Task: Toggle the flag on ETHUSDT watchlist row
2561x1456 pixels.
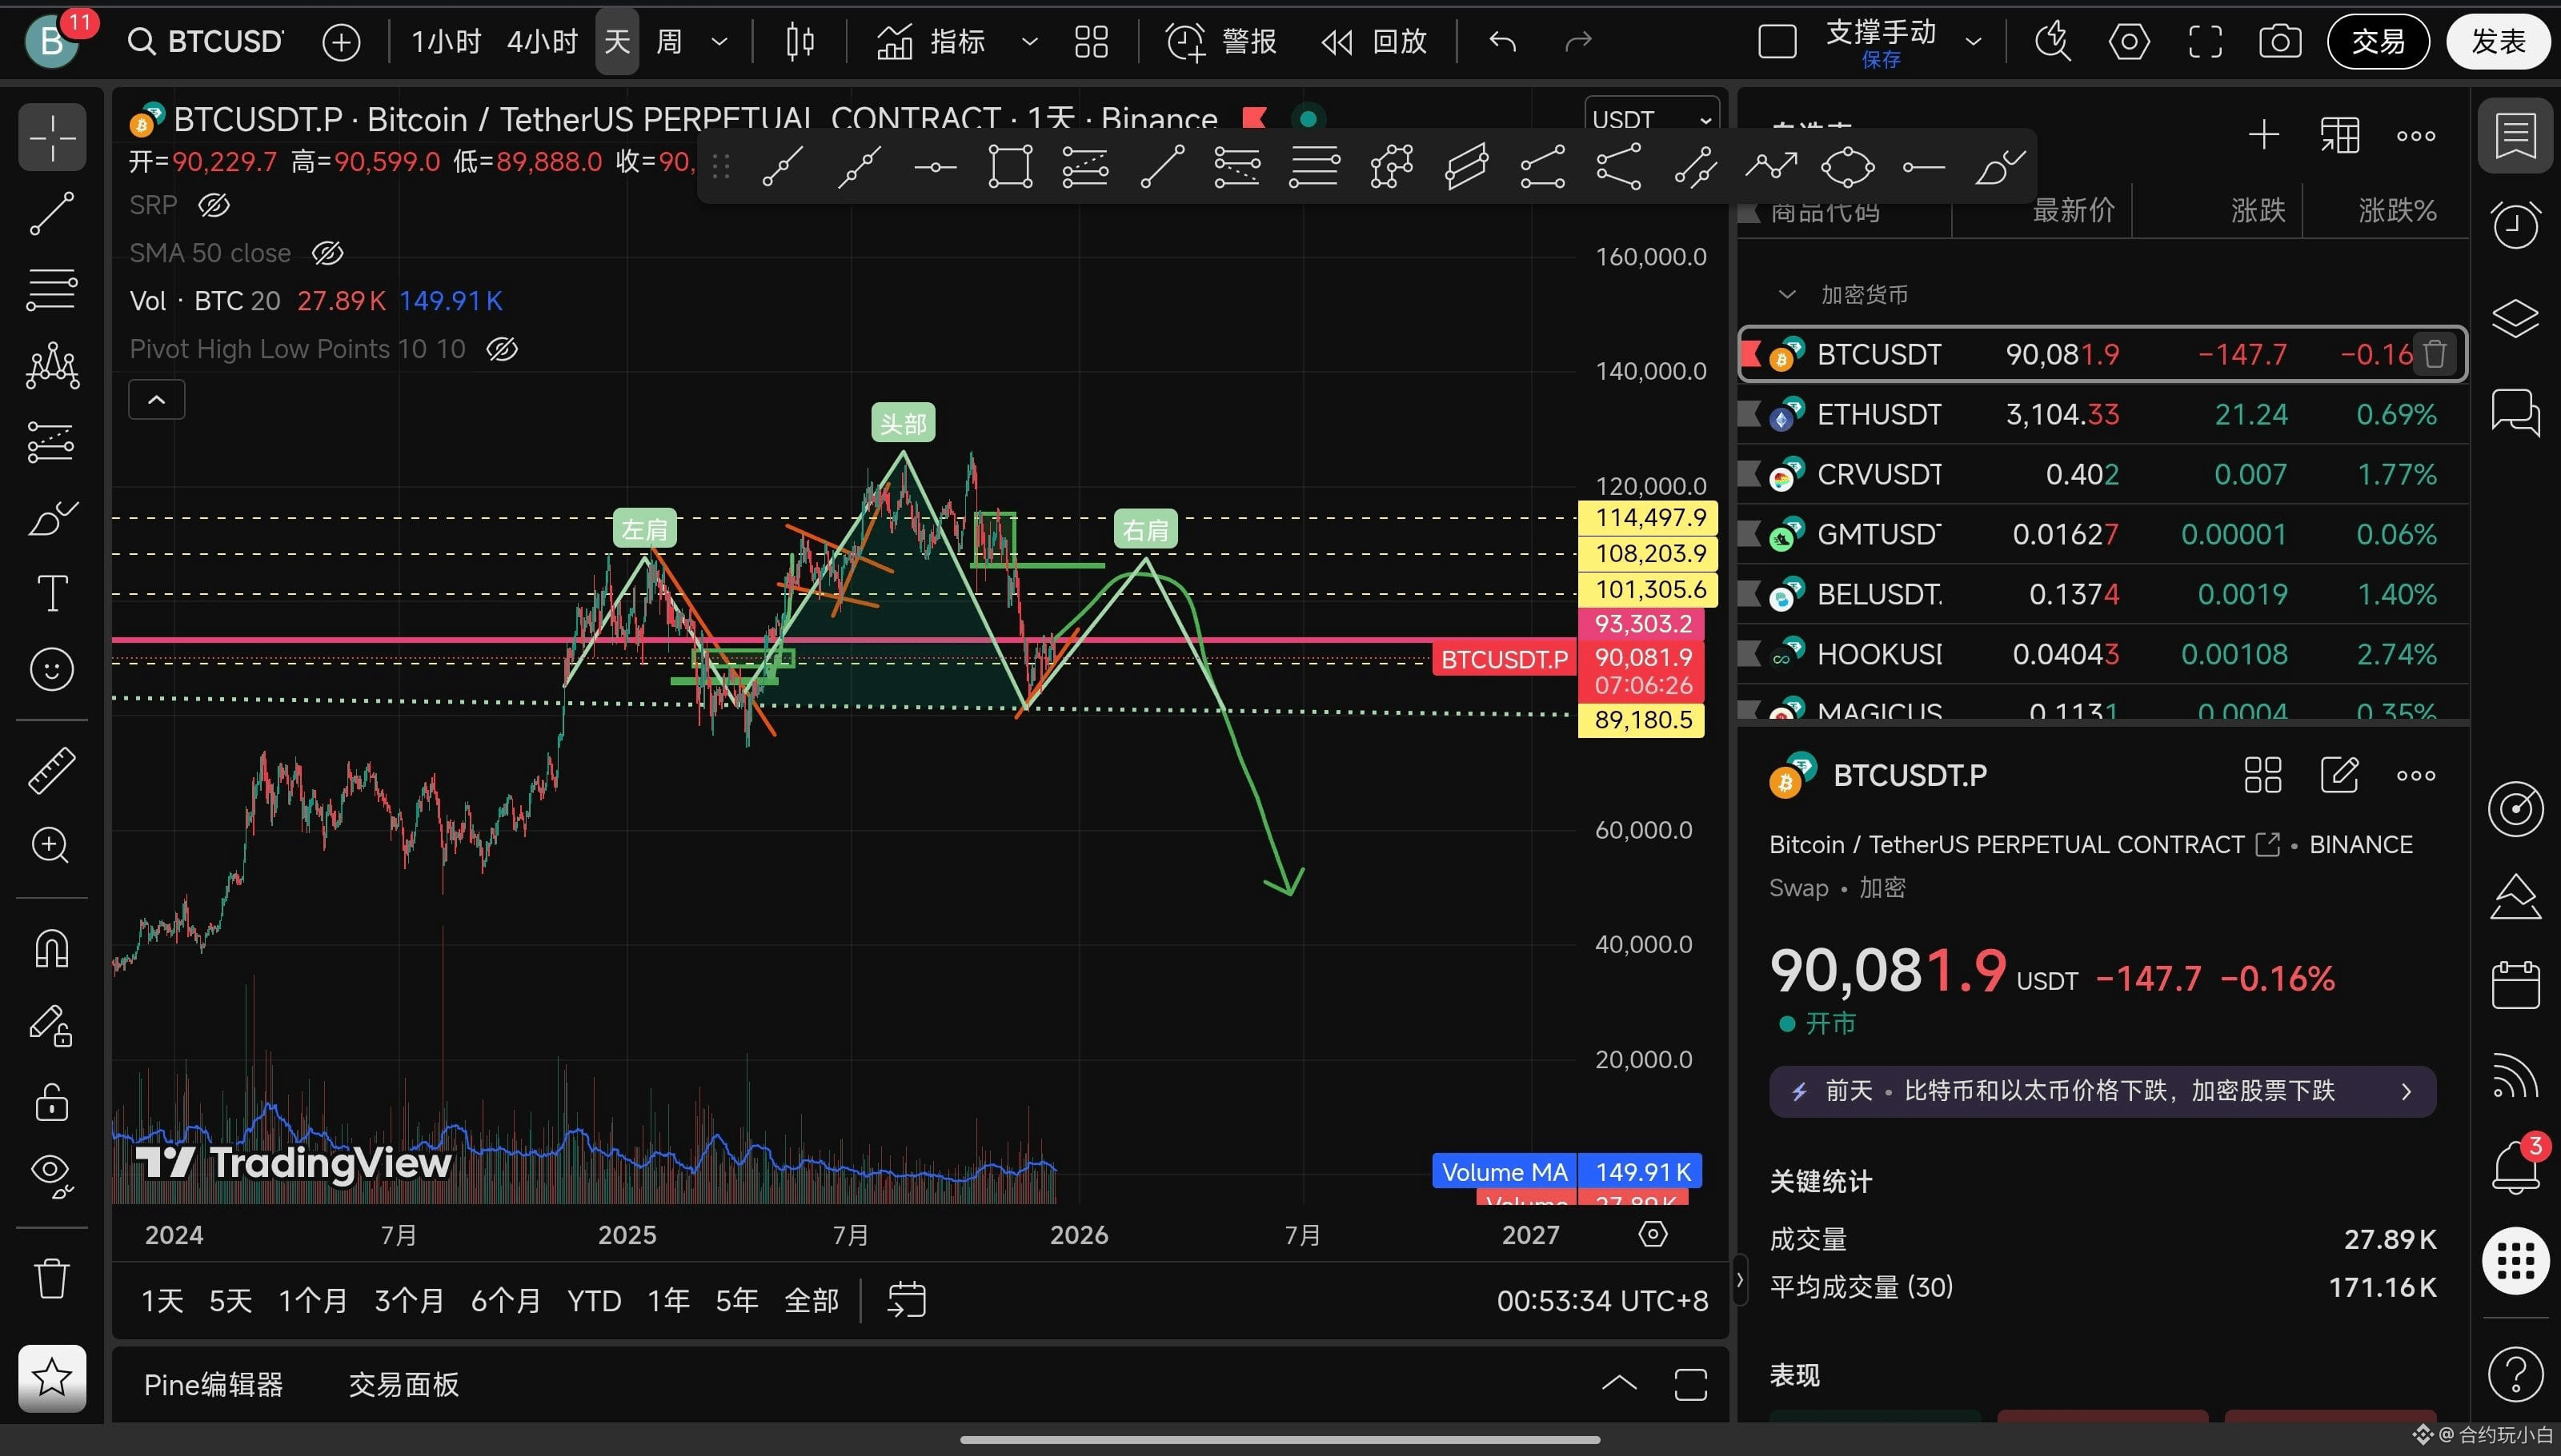Action: click(x=1750, y=414)
